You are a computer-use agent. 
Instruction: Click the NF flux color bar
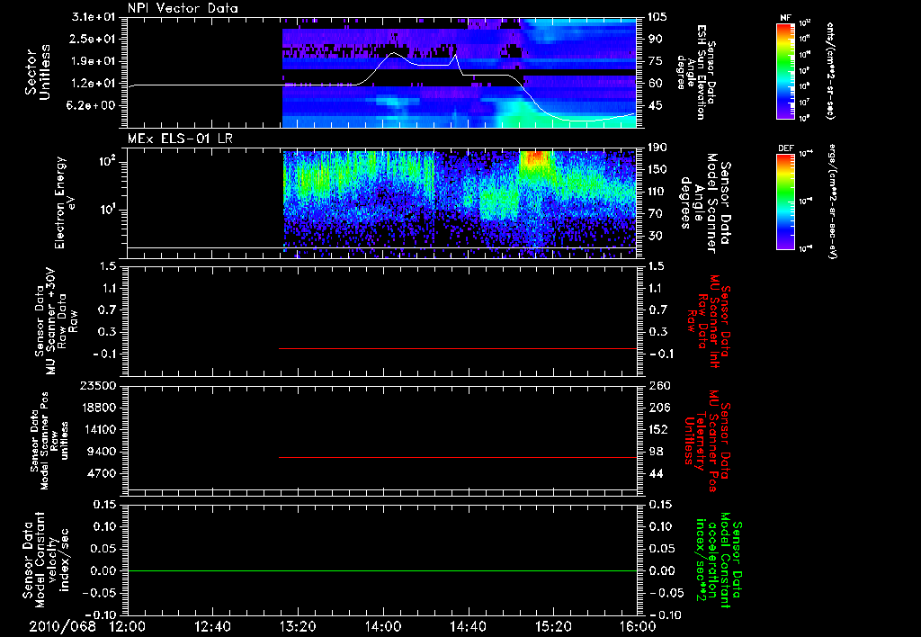[x=786, y=71]
